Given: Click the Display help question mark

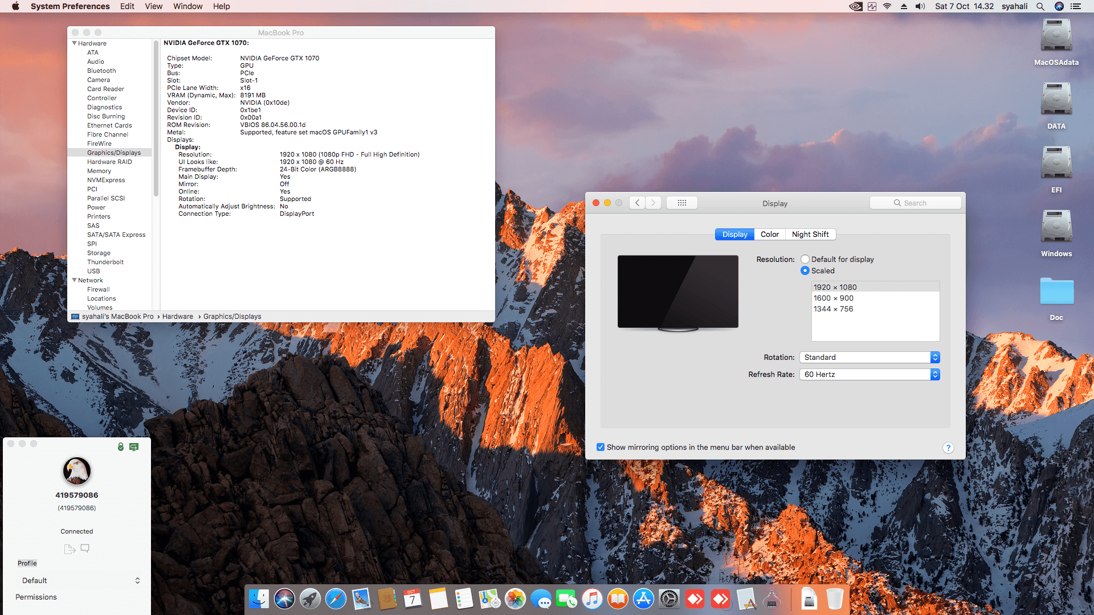Looking at the screenshot, I should [x=948, y=448].
